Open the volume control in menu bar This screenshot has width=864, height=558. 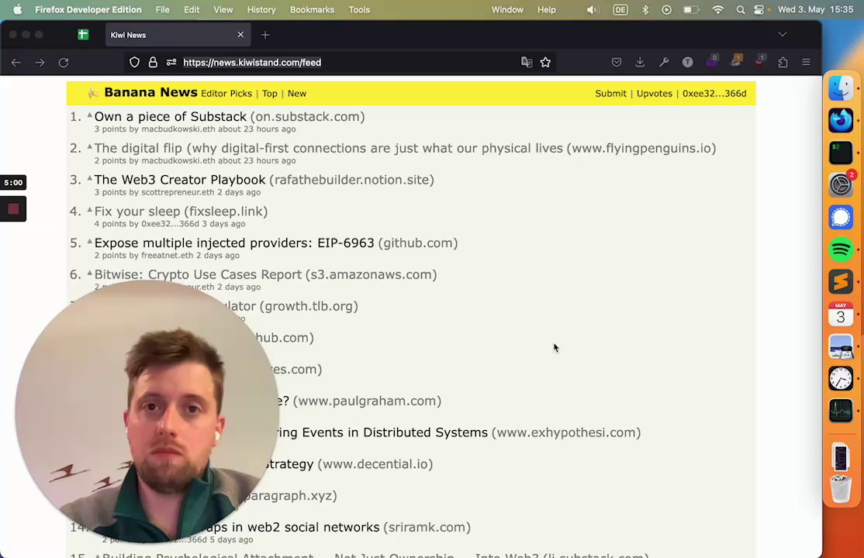pos(593,10)
